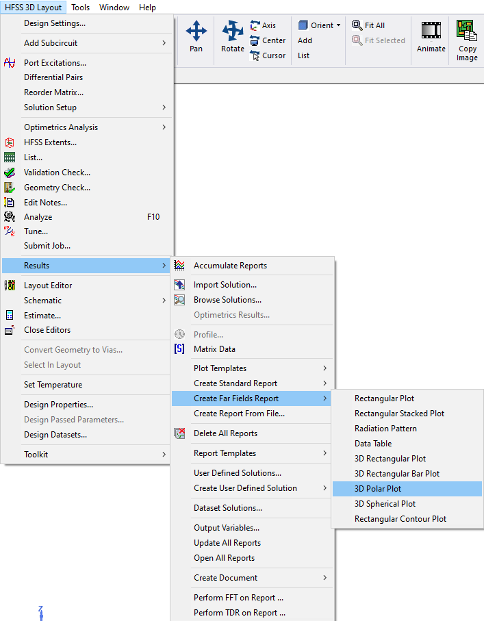Viewport: 484px width, 621px height.
Task: Expand the Optimetrics Analysis submenu
Action: pyautogui.click(x=164, y=127)
